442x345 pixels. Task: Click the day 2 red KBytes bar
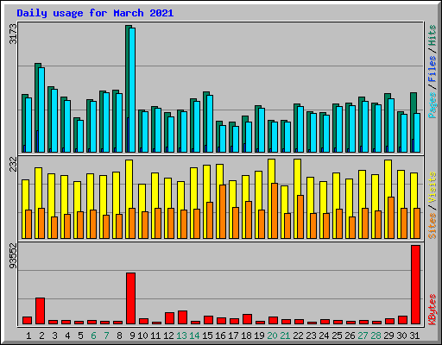40,310
